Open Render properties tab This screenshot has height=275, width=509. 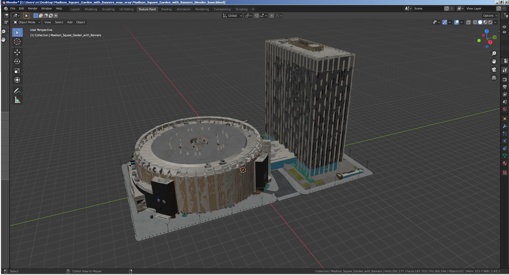click(505, 79)
